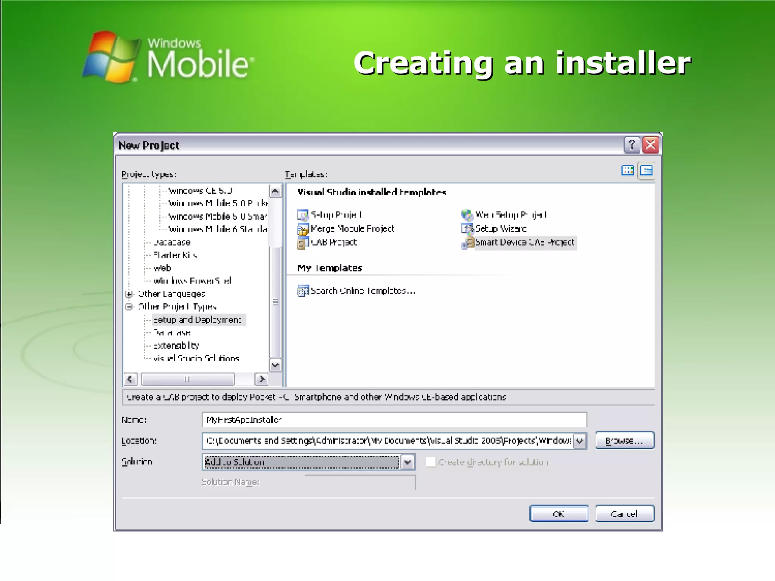Open the Location path dropdown arrow
Viewport: 775px width, 581px height.
click(x=580, y=441)
